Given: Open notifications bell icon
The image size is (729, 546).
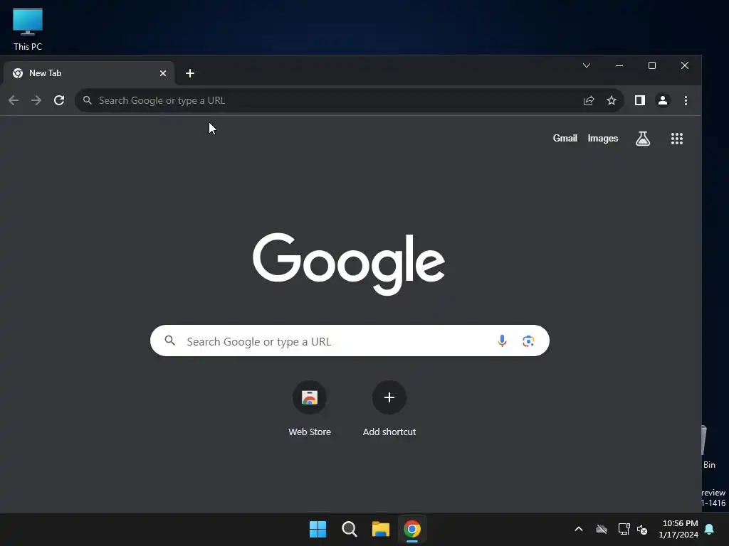Looking at the screenshot, I should click(710, 529).
